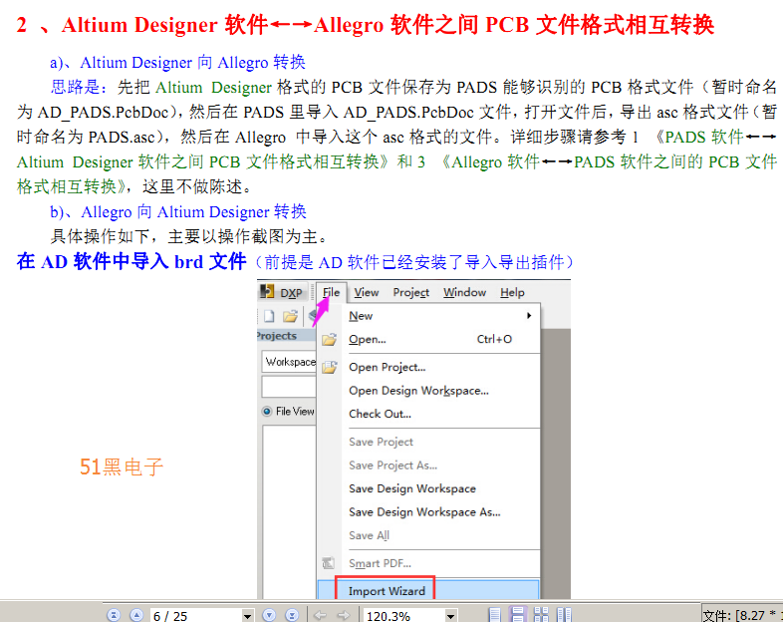
Task: Click the previous view back arrow
Action: 320,615
